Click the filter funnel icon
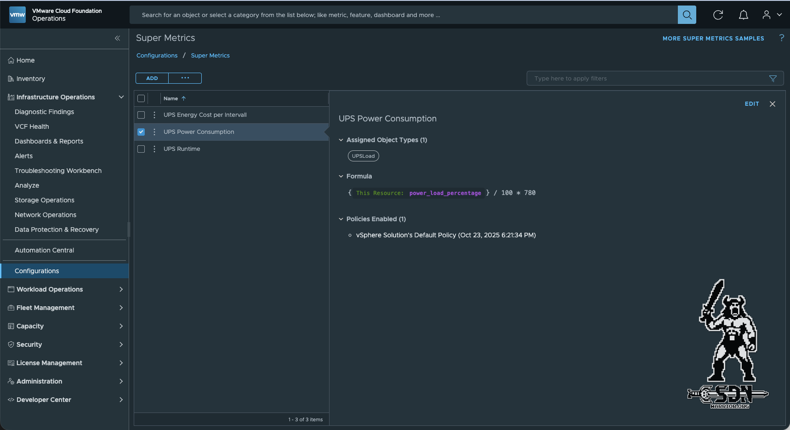 point(773,79)
